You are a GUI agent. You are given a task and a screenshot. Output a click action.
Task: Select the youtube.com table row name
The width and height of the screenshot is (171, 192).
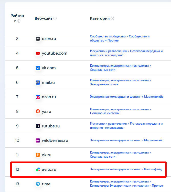(55, 53)
